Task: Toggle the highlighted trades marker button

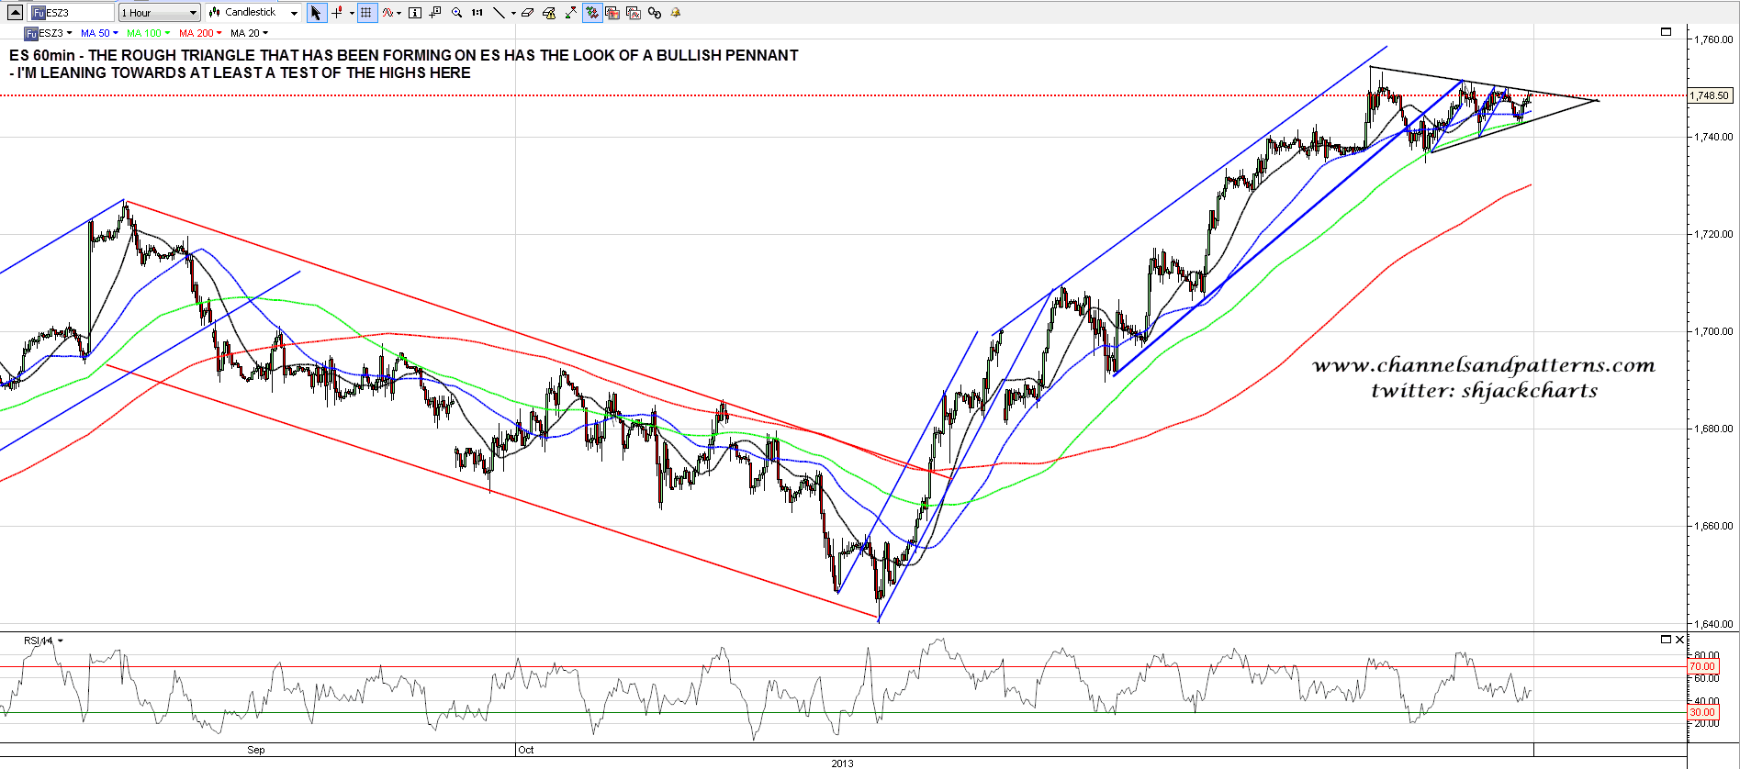Action: pyautogui.click(x=592, y=13)
